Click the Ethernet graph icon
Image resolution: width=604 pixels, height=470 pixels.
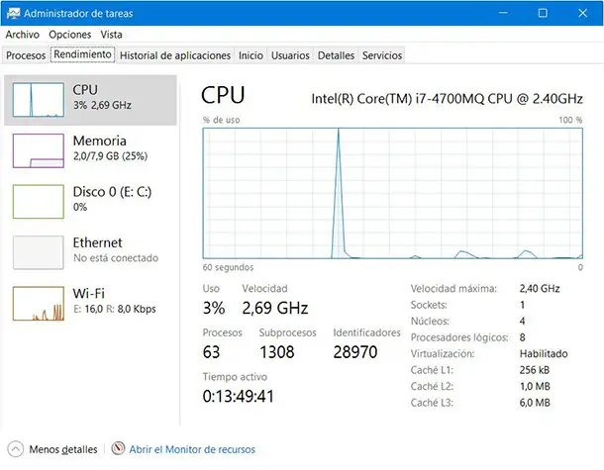point(37,251)
